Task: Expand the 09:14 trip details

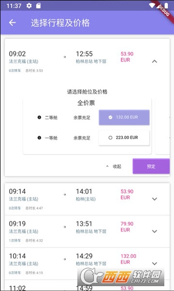Action: 155,199
